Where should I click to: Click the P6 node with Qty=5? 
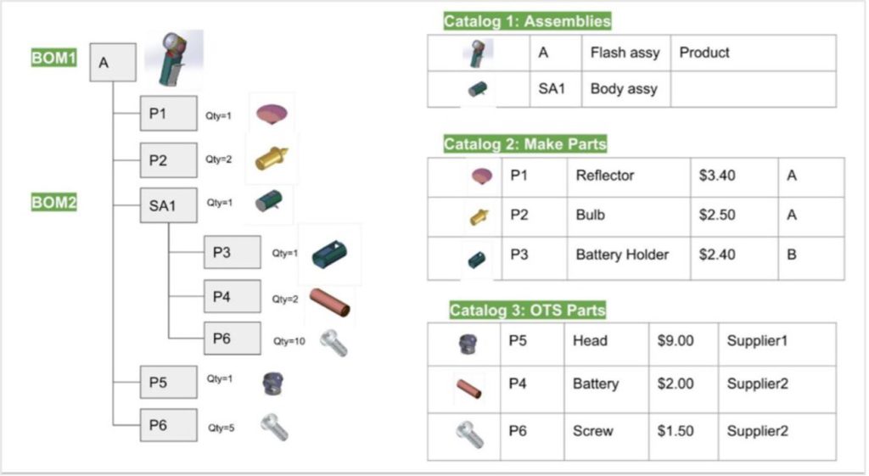[169, 425]
